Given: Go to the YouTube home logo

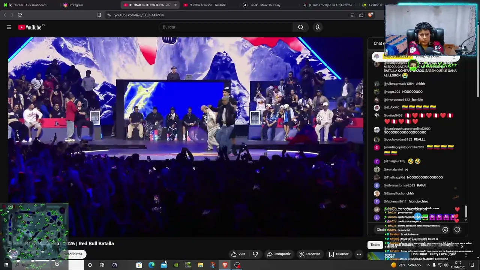Looking at the screenshot, I should point(30,27).
